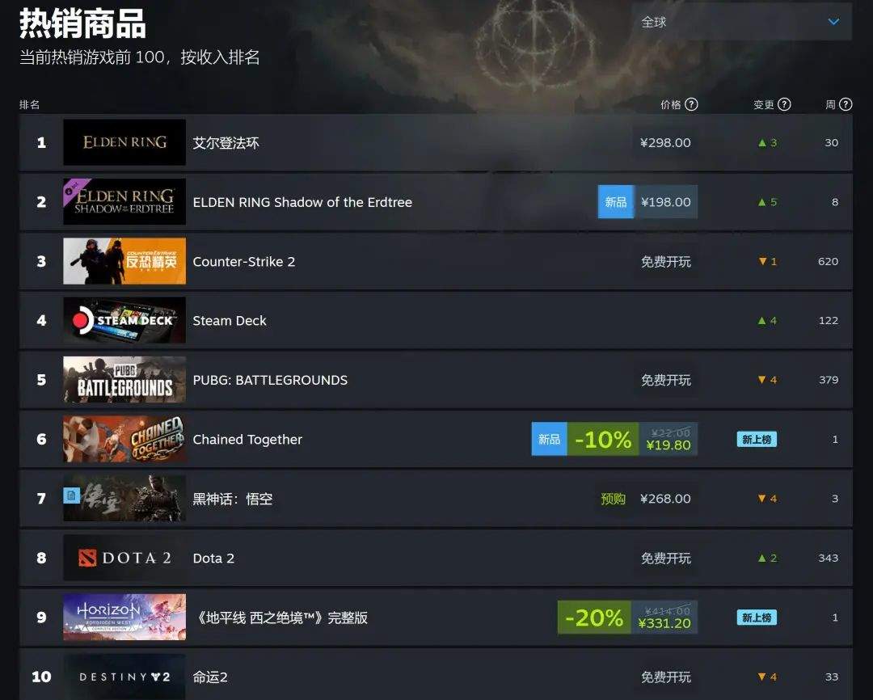Open the 全球 region dropdown

click(741, 22)
